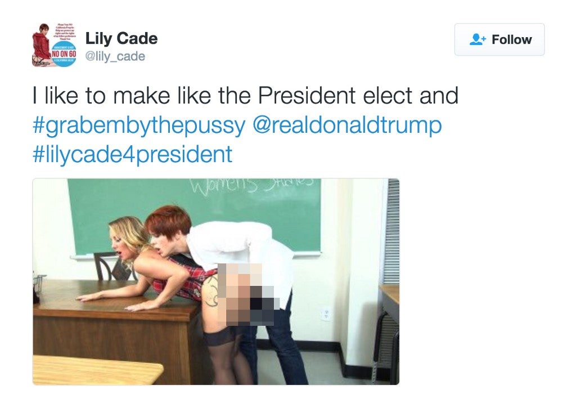Image resolution: width=576 pixels, height=394 pixels.
Task: Open the first hashtag in the tweet
Action: (x=139, y=126)
